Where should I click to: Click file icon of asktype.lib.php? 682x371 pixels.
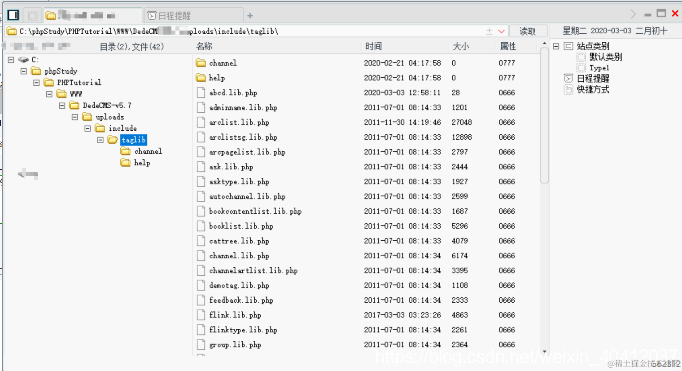pos(201,181)
